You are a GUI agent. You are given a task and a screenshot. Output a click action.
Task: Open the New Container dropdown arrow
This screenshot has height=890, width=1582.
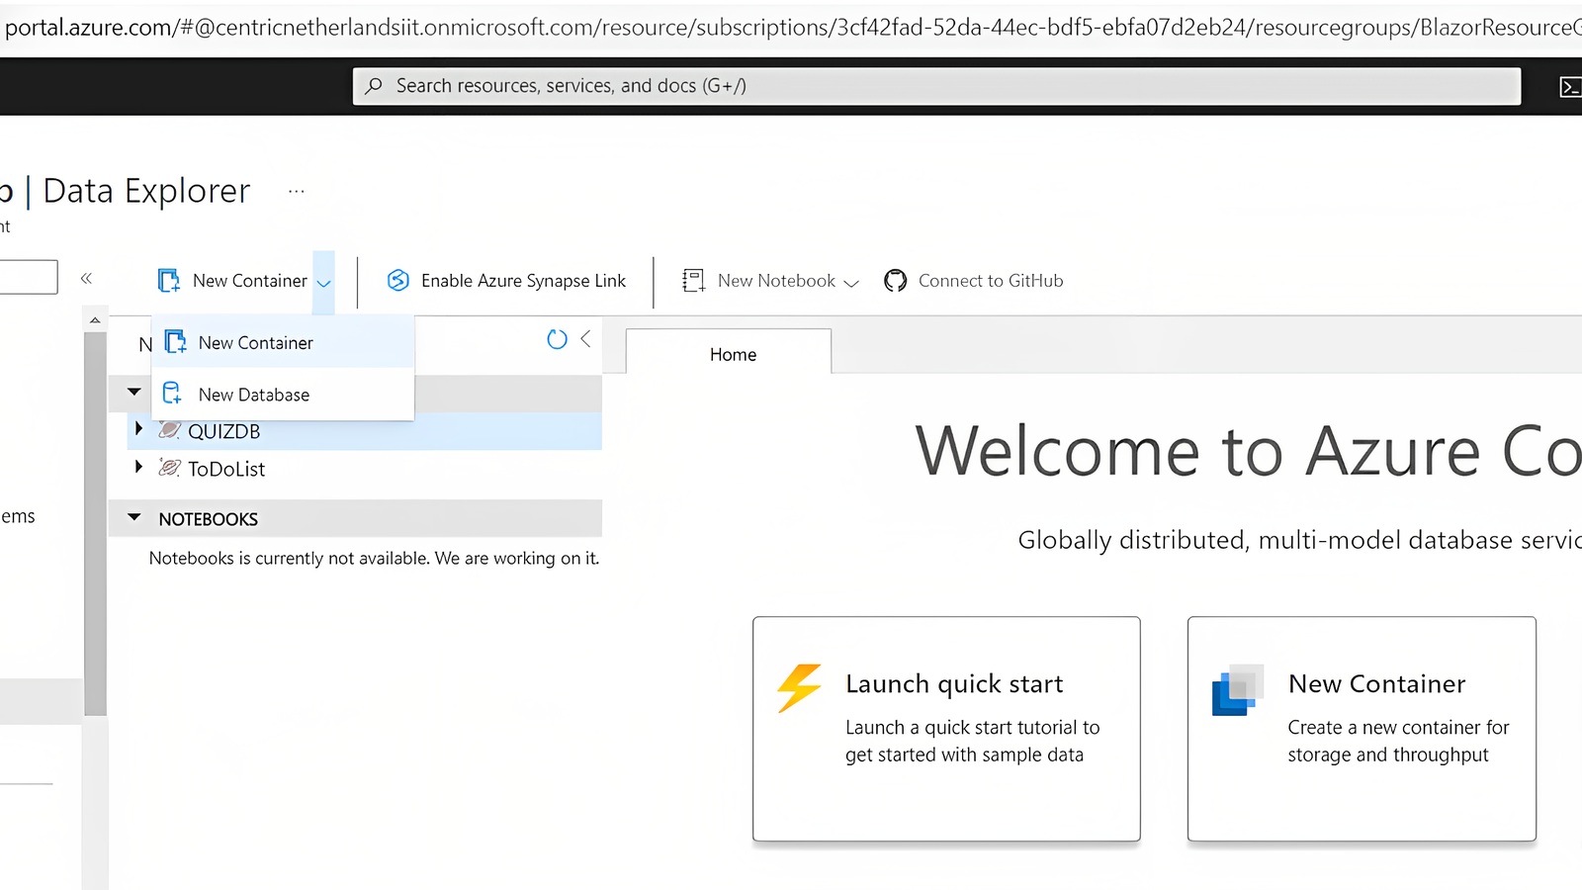(323, 282)
